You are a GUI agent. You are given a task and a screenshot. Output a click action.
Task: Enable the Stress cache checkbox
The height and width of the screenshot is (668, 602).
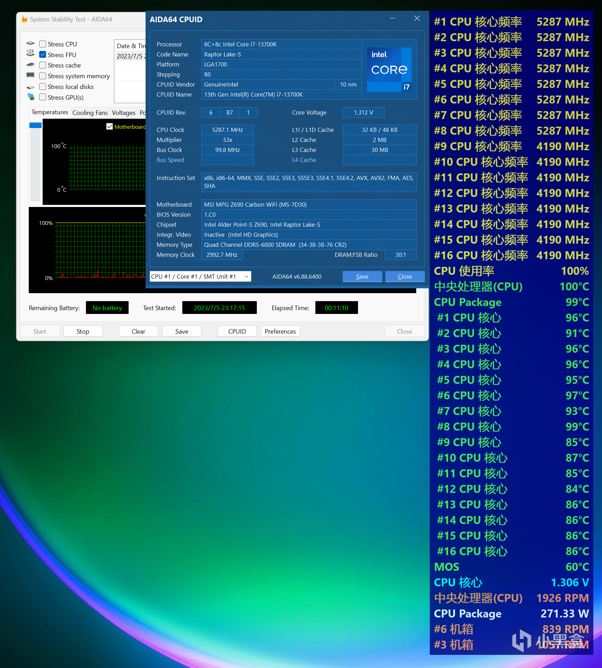(x=43, y=65)
